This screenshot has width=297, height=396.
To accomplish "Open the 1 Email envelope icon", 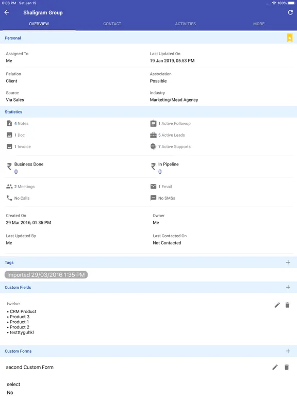I will click(x=153, y=186).
